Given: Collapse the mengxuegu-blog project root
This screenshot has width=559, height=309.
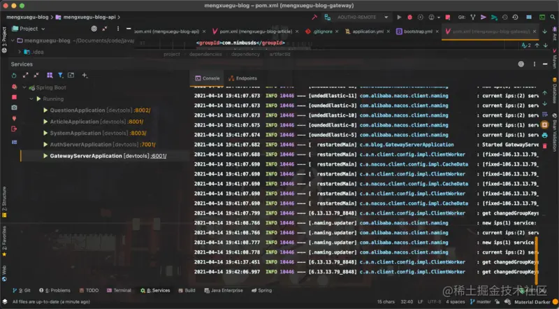Looking at the screenshot, I should pyautogui.click(x=13, y=41).
